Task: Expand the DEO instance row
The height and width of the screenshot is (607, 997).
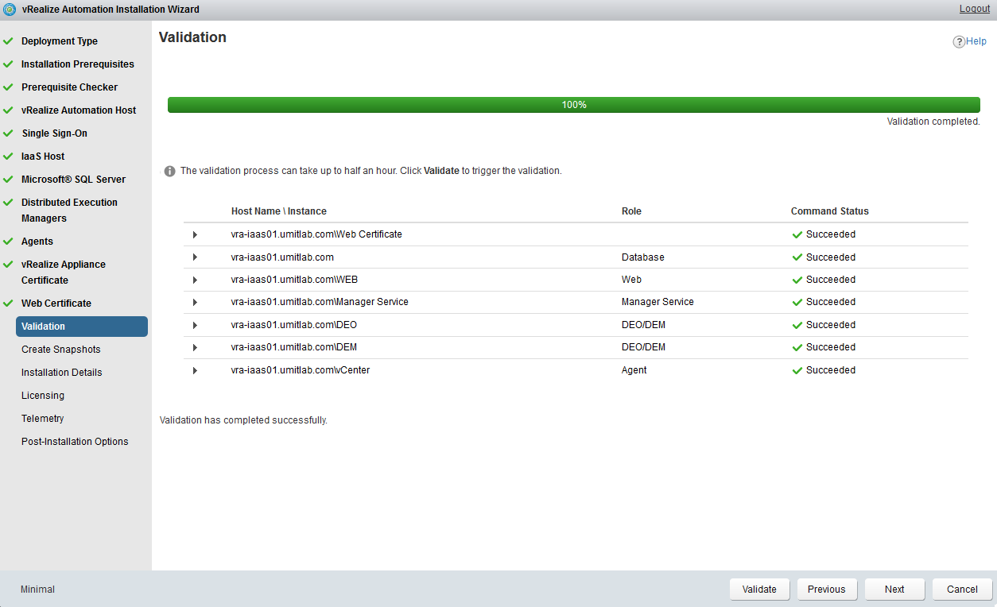Action: [195, 325]
